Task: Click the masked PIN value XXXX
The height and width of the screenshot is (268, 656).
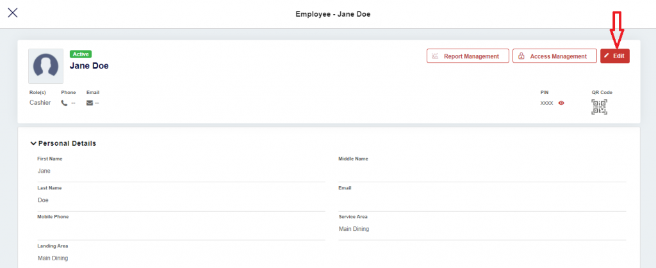Action: click(x=547, y=103)
